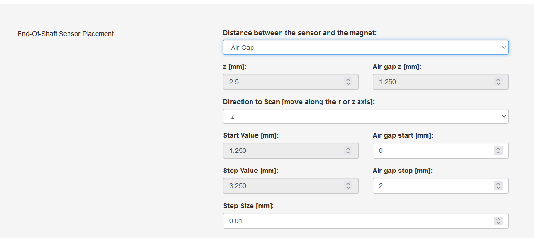Decrease the Air gap stop stepper
This screenshot has width=534, height=238.
[x=498, y=188]
